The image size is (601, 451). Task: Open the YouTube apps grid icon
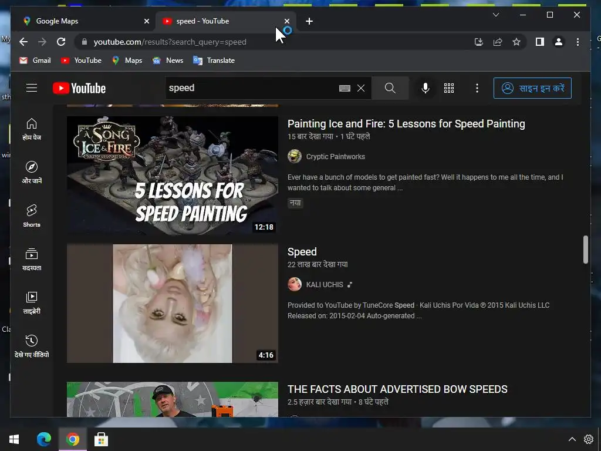pyautogui.click(x=449, y=88)
